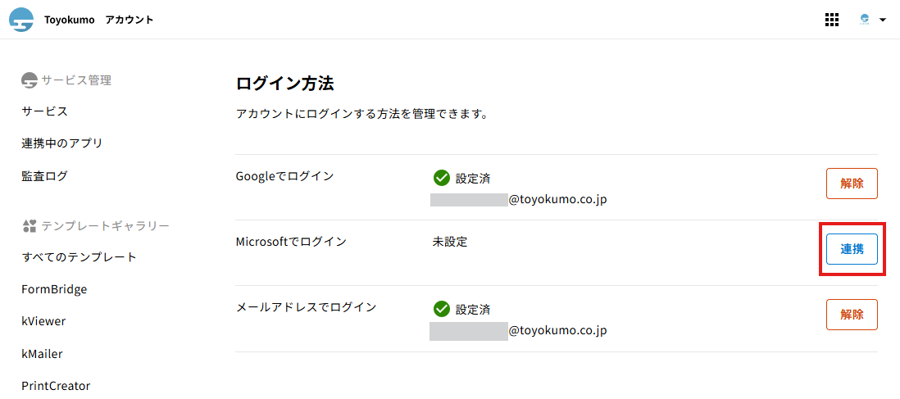Click the user avatar icon

coord(864,20)
